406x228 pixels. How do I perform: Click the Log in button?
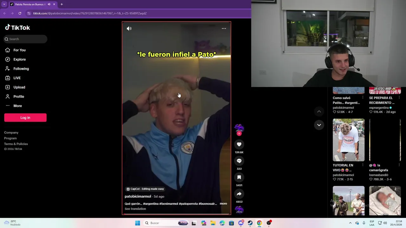pos(25,117)
